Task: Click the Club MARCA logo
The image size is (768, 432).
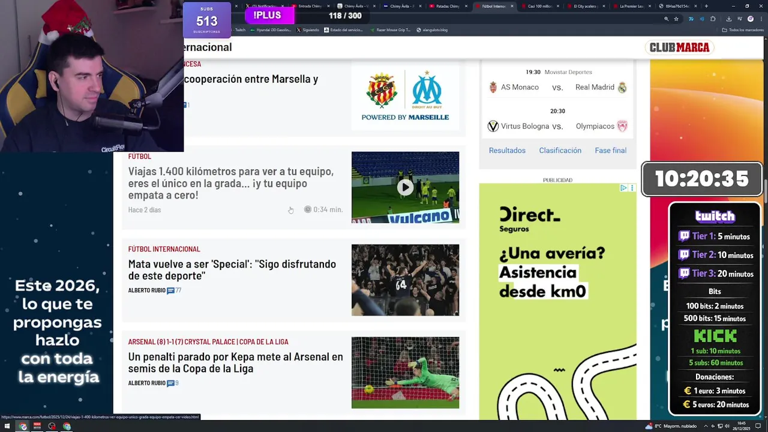Action: [x=679, y=47]
